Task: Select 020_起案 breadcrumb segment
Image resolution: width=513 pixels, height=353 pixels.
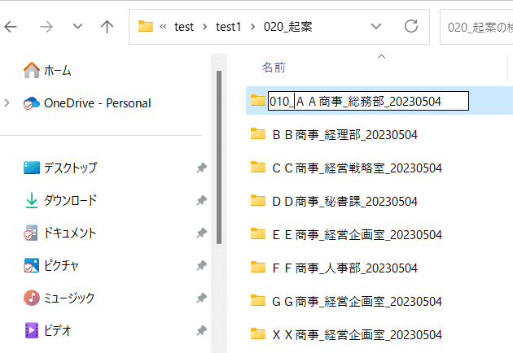Action: coord(288,27)
